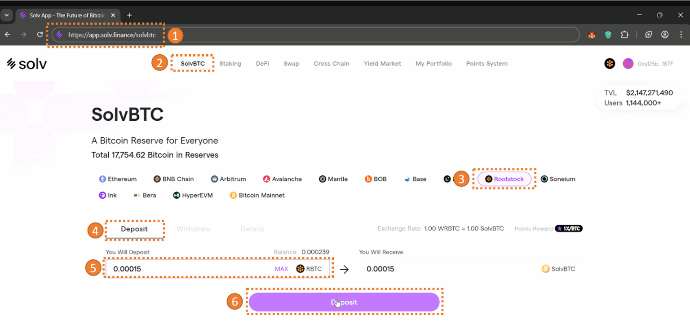
Task: Click 'A Bitcoin Reserve for Everyone' subtitle
Action: (155, 140)
